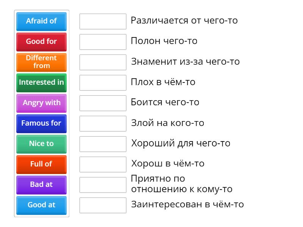303x227 pixels.
Task: Pick the 'Interested in' tile
Action: tap(41, 82)
